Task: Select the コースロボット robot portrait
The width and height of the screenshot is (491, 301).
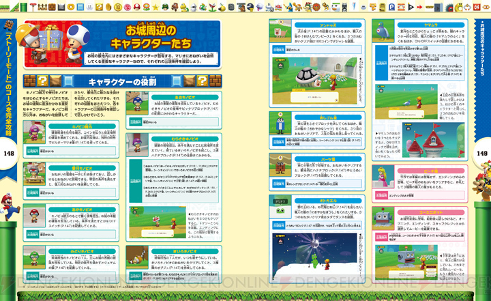Action: coord(383,218)
